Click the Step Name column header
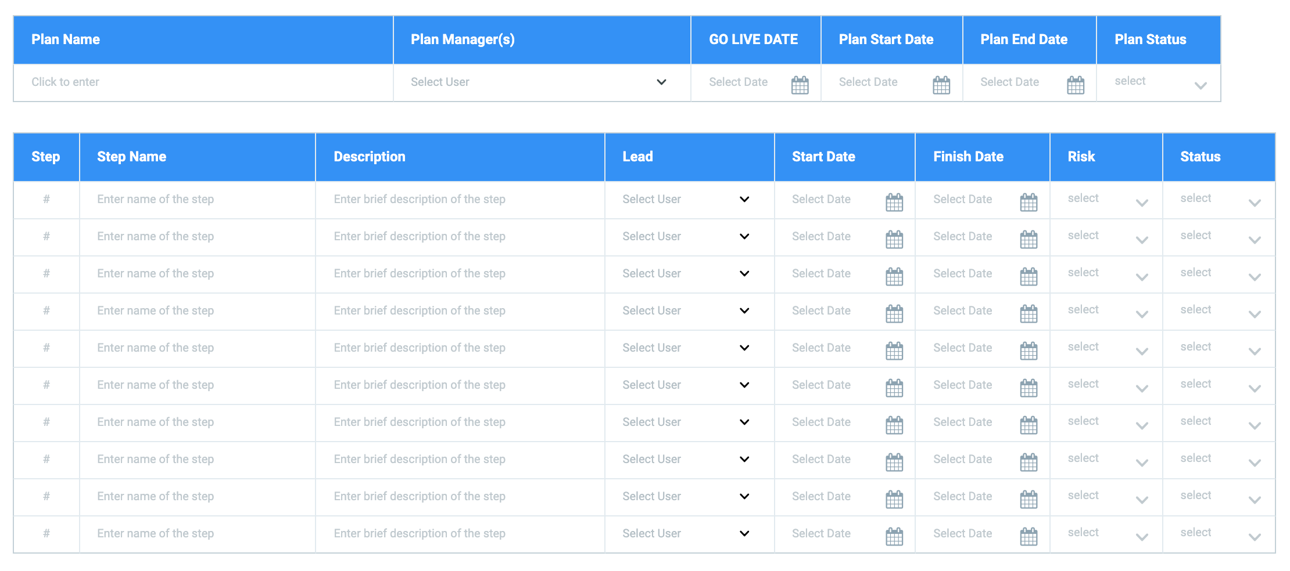1290x571 pixels. pos(131,157)
